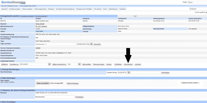Open Service Champion Core link
Image resolution: width=207 pixels, height=103 pixels.
click(x=10, y=6)
